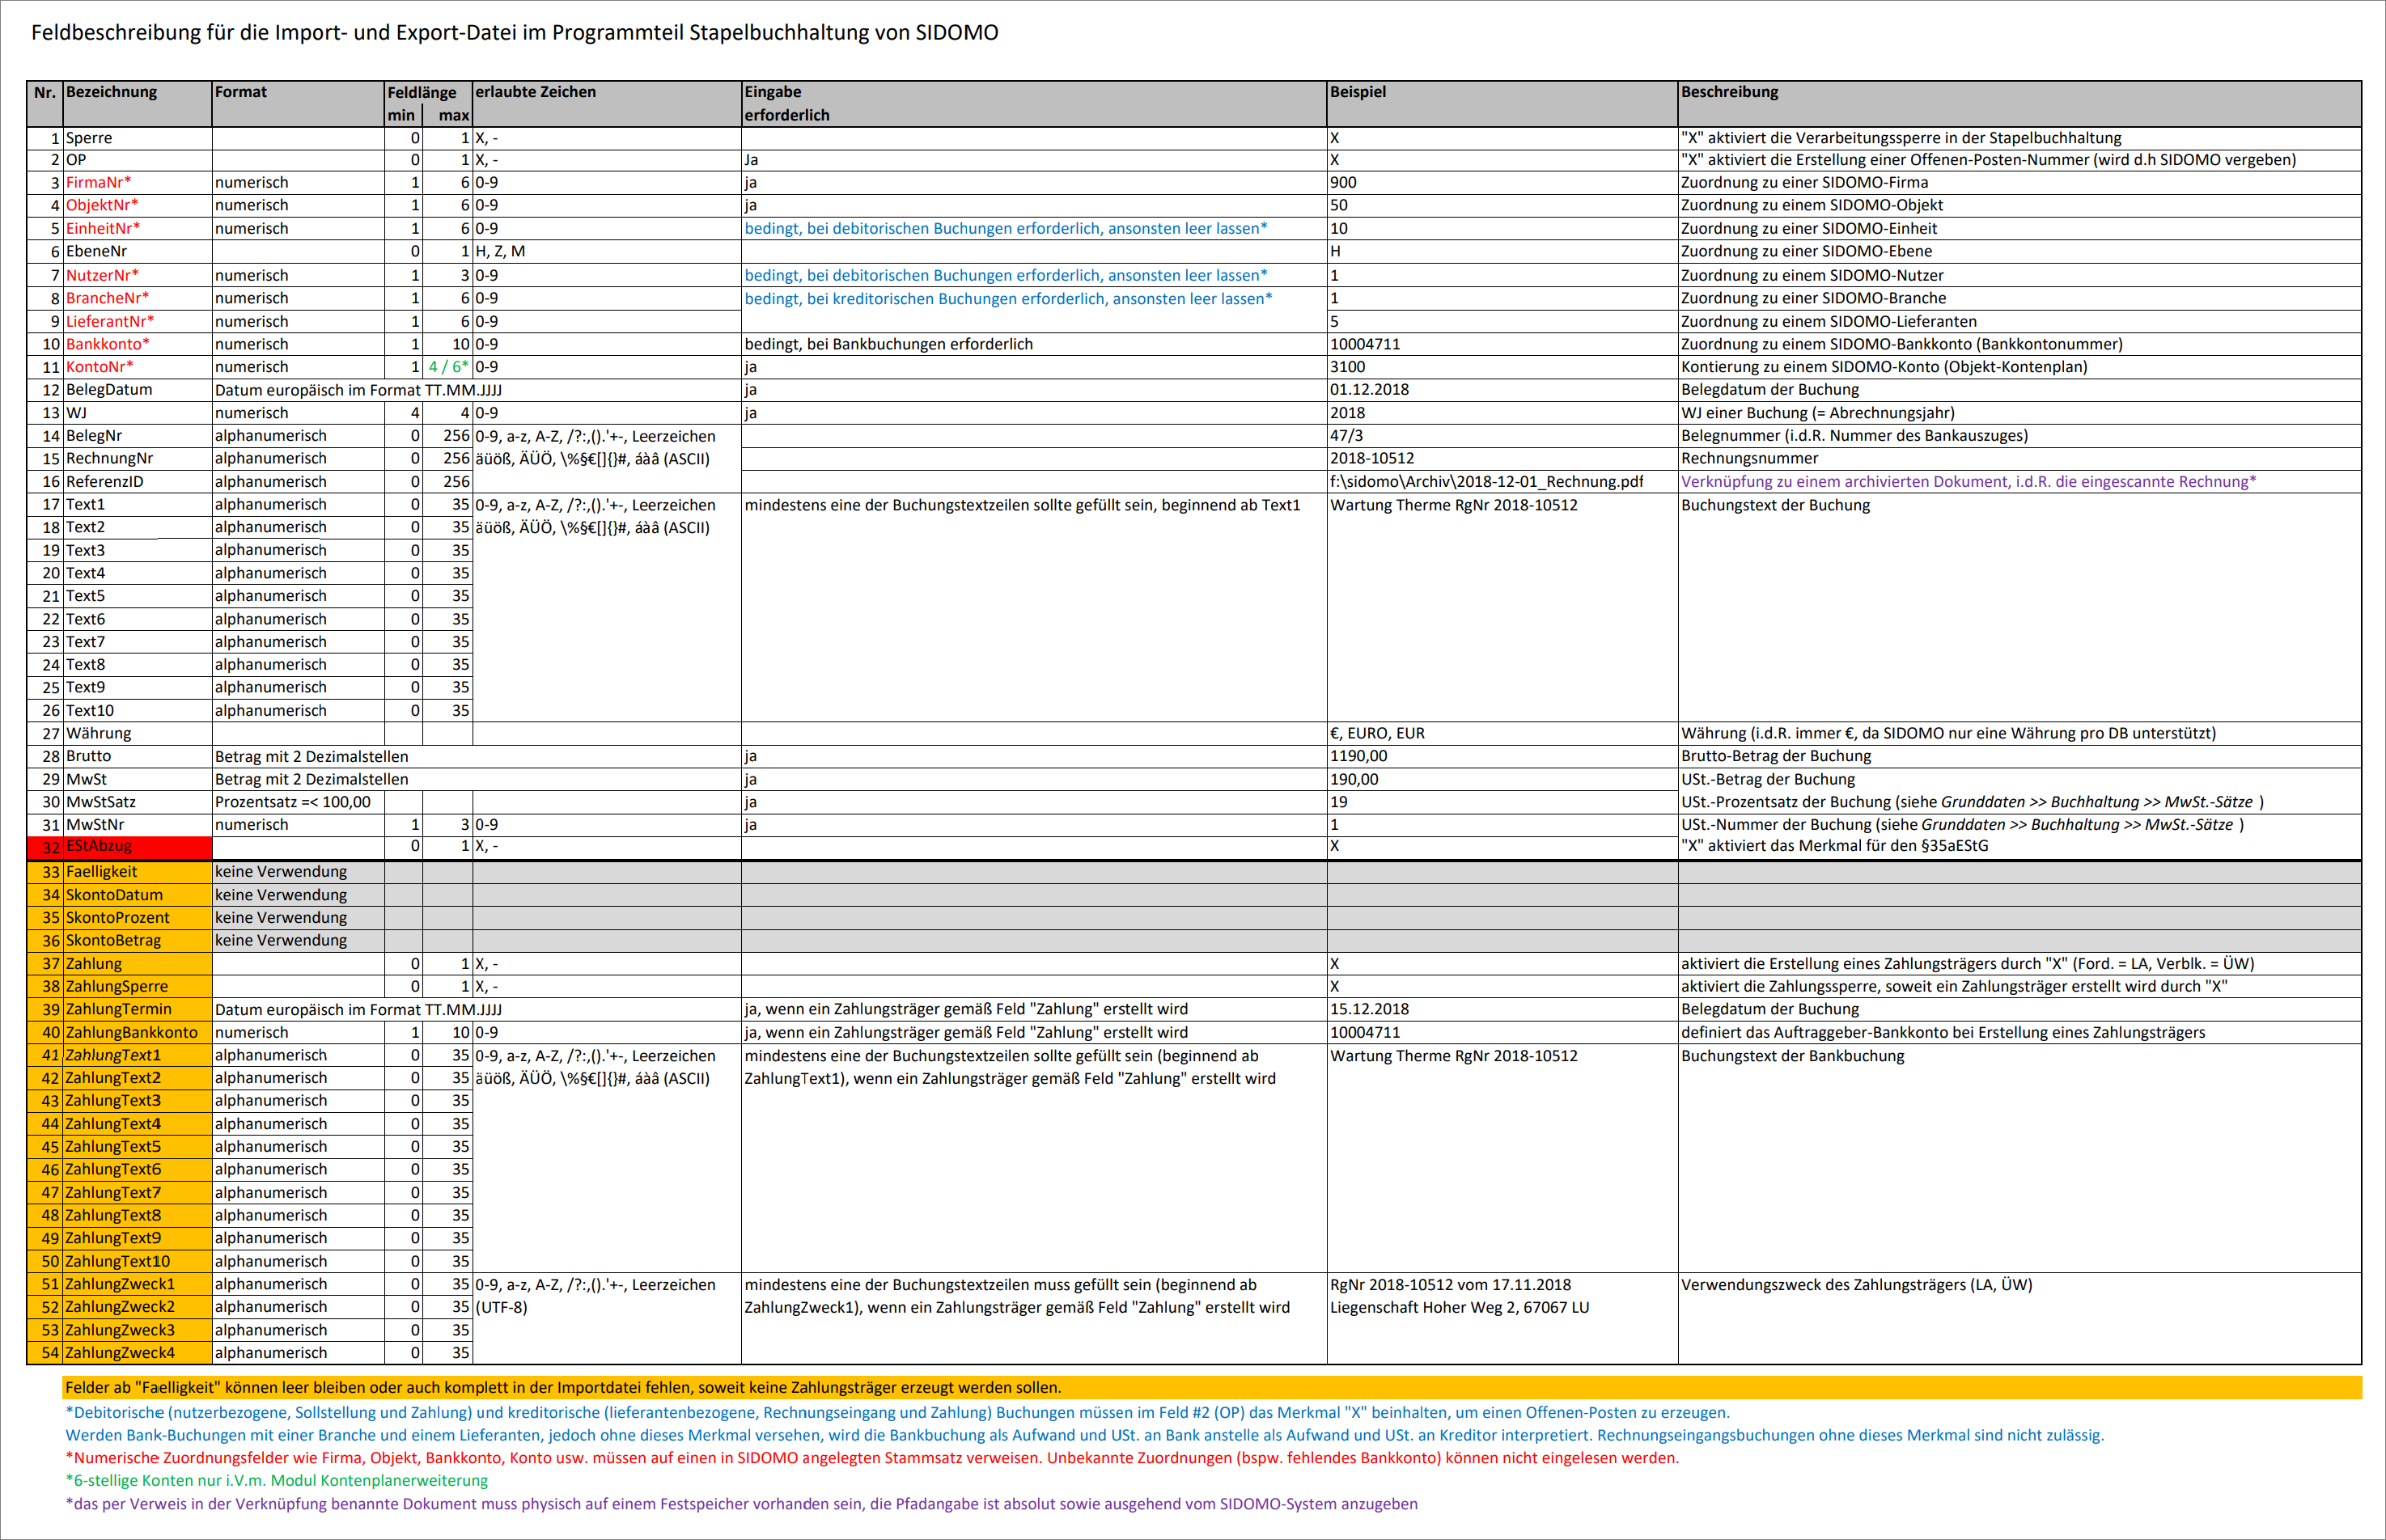Select the description 'Zuordnung zu einem SIDOMO-Lieferanten'
This screenshot has width=2386, height=1540.
(x=1829, y=321)
